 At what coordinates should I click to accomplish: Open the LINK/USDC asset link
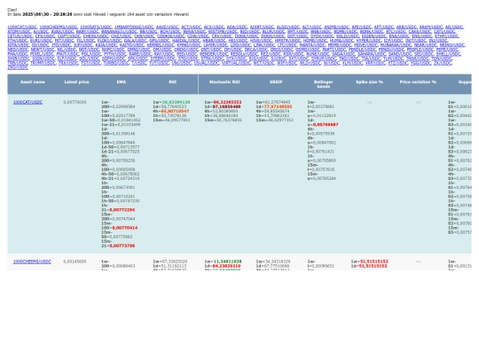pyautogui.click(x=264, y=45)
